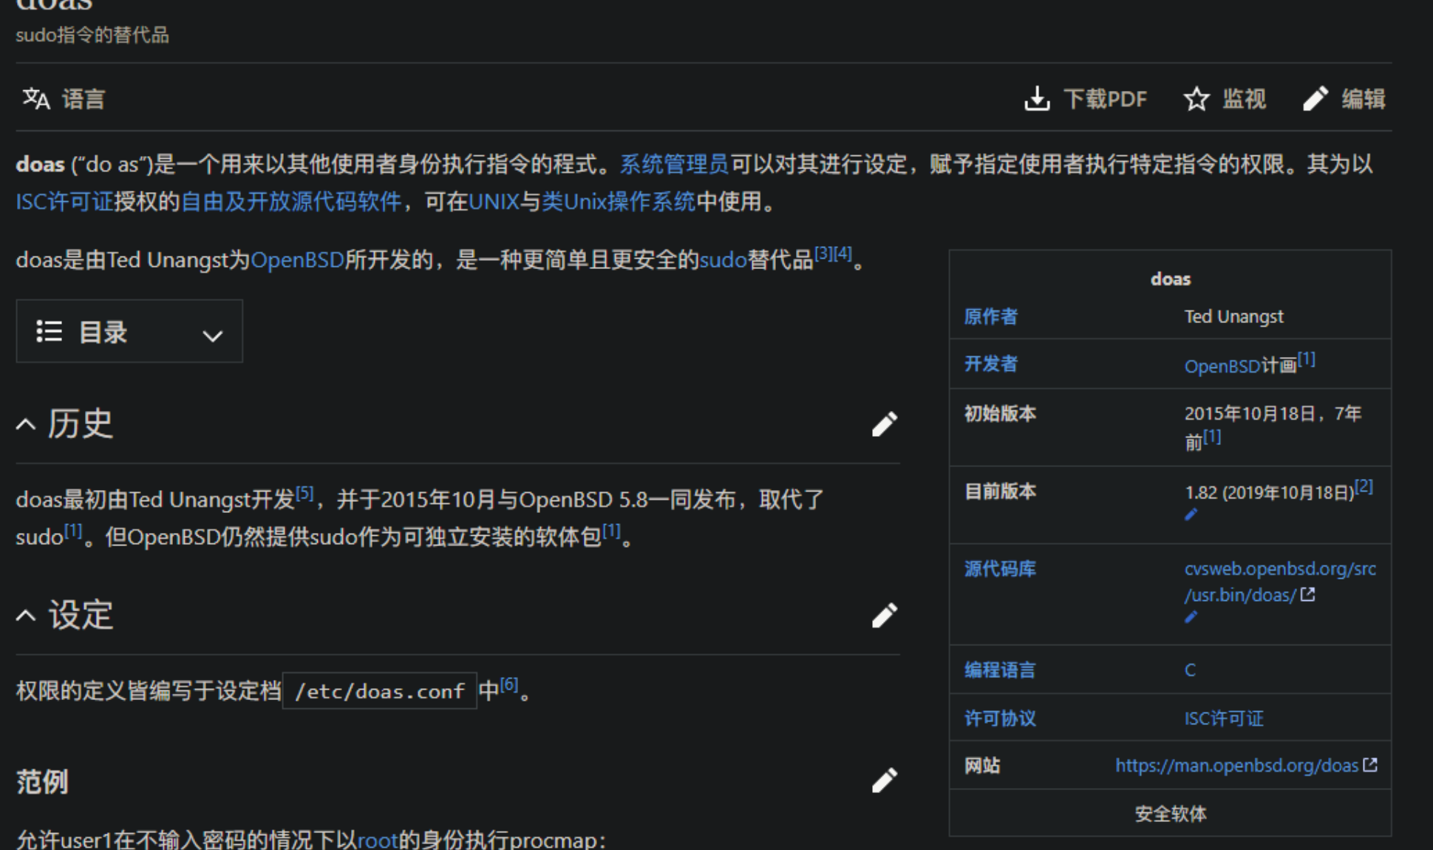Click the 范例 subsection heading
Viewport: 1433px width, 850px height.
[42, 781]
